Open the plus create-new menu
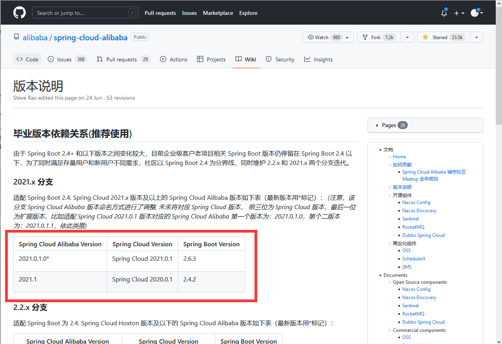Image resolution: width=502 pixels, height=344 pixels. click(x=459, y=13)
